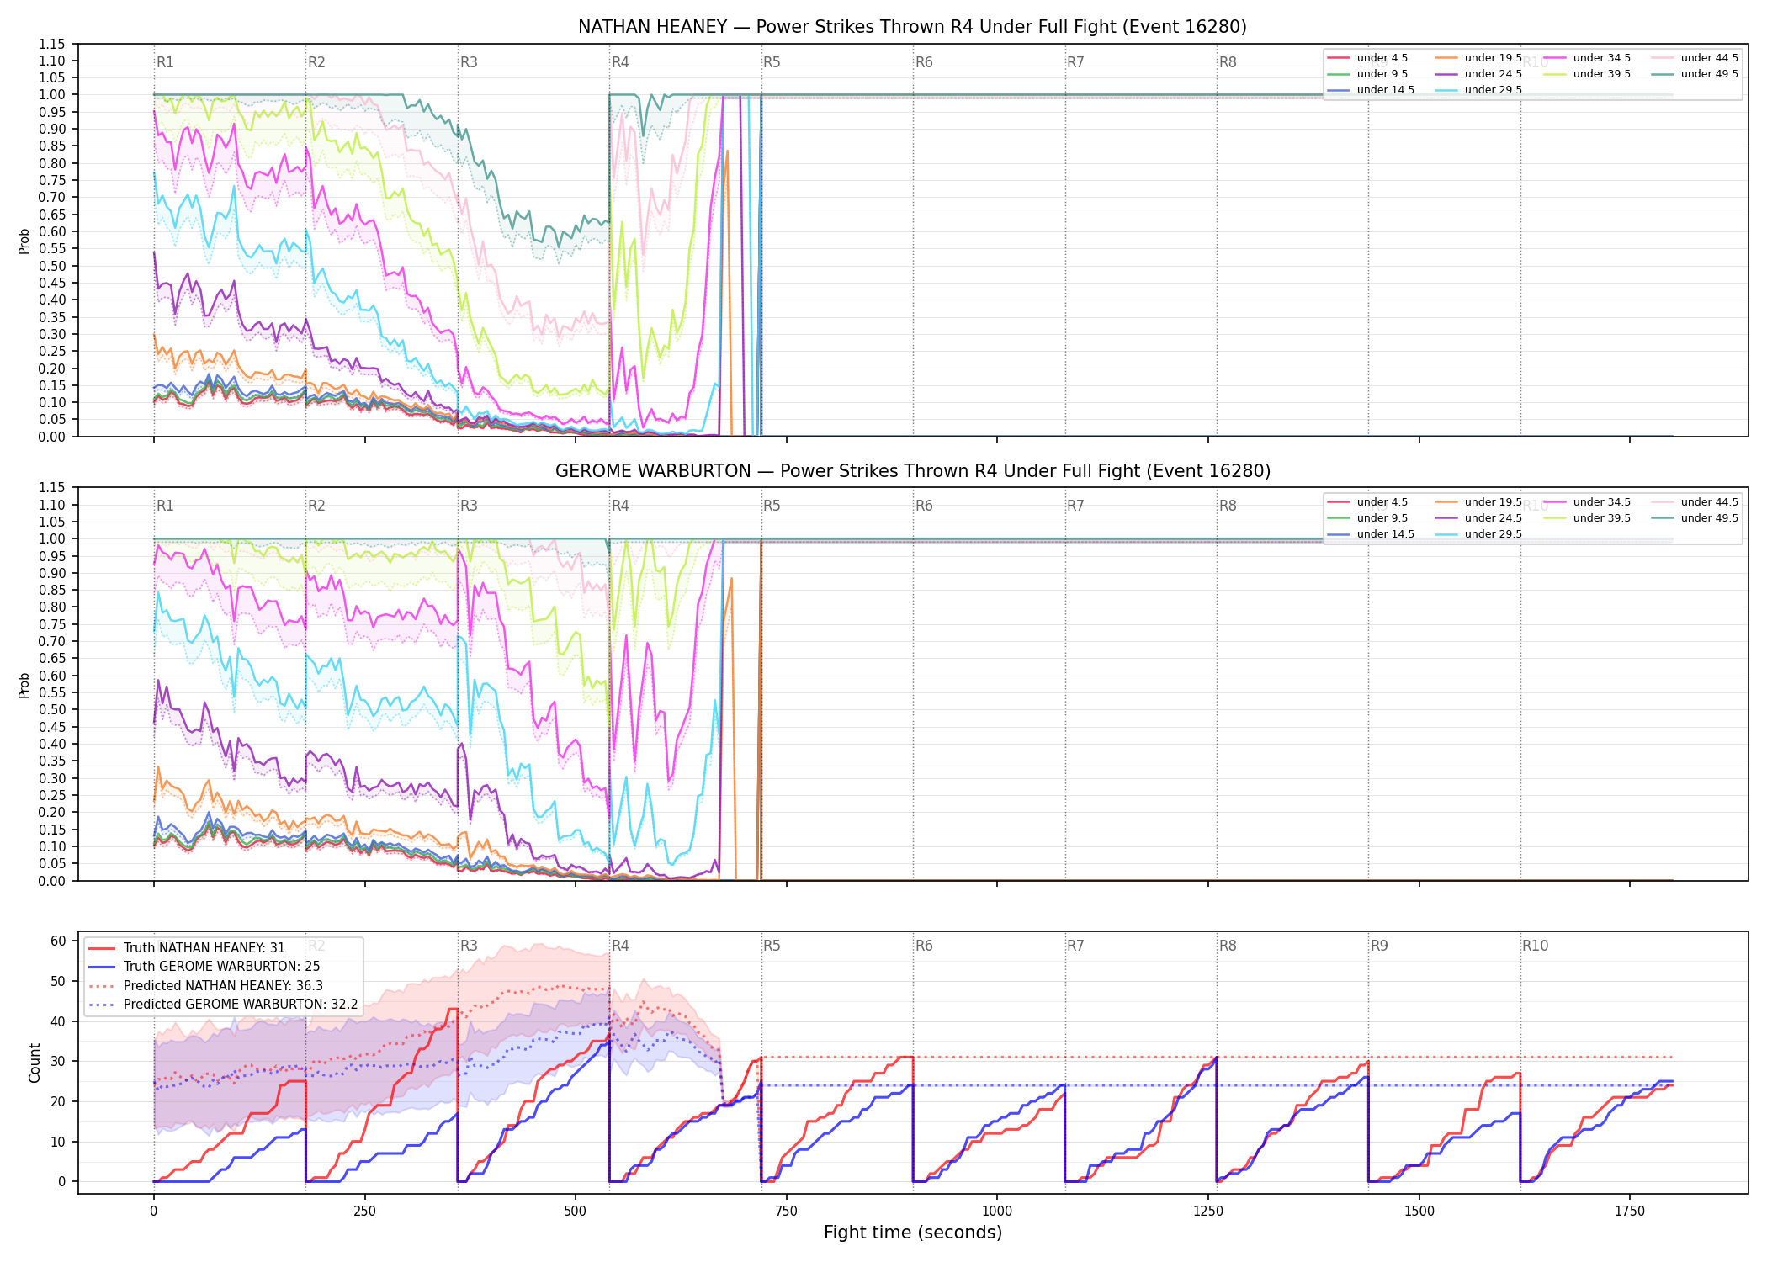Viewport: 1767px width, 1262px height.
Task: Select 'under 49.5' legend entry in top chart
Action: pyautogui.click(x=1695, y=74)
